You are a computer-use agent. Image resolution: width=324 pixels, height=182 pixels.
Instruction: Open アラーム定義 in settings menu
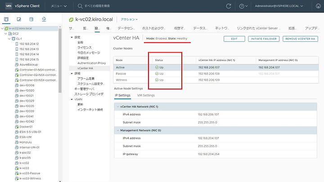[x=86, y=79]
